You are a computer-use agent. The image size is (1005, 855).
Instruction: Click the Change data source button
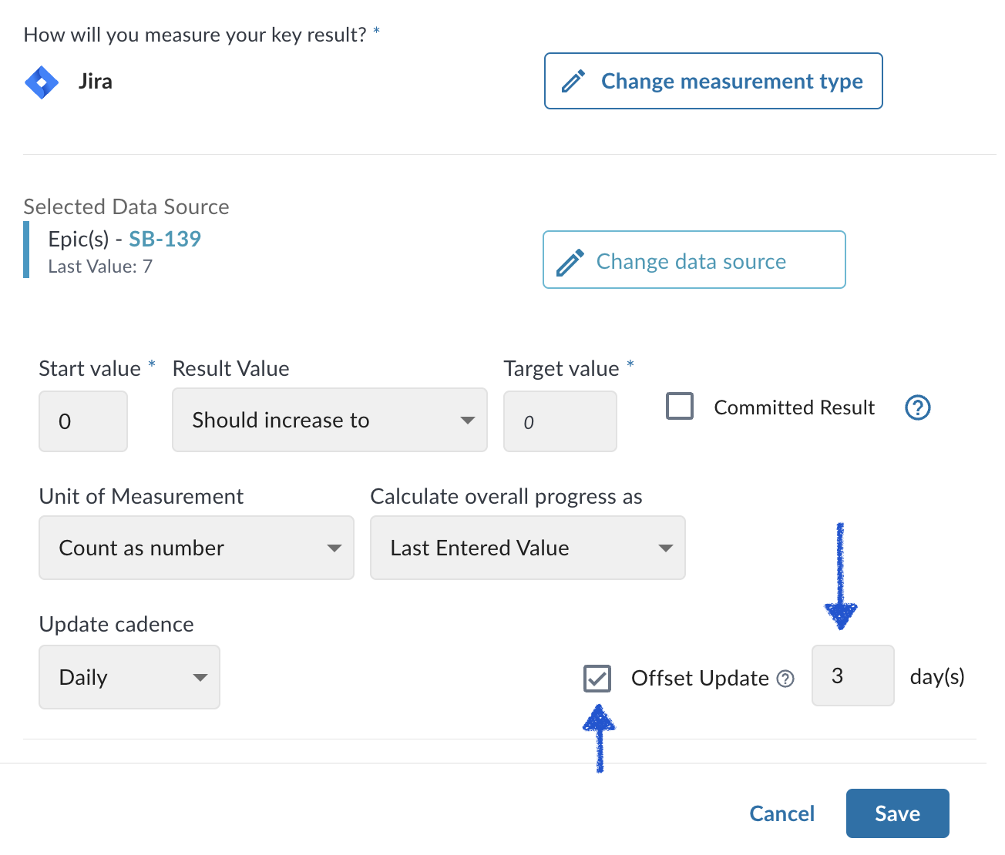pos(694,260)
